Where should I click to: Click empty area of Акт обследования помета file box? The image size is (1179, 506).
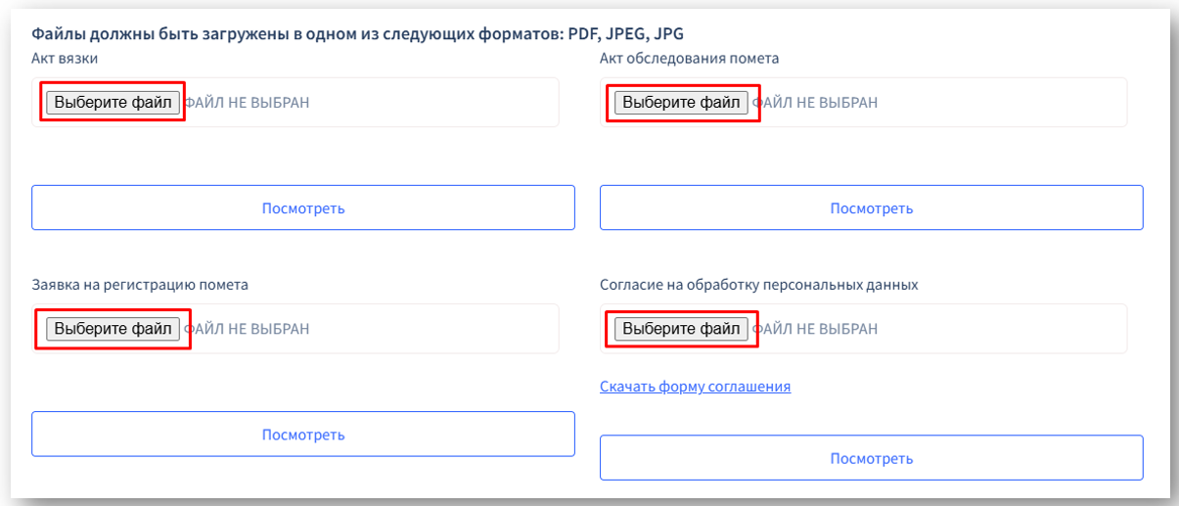click(x=1008, y=102)
